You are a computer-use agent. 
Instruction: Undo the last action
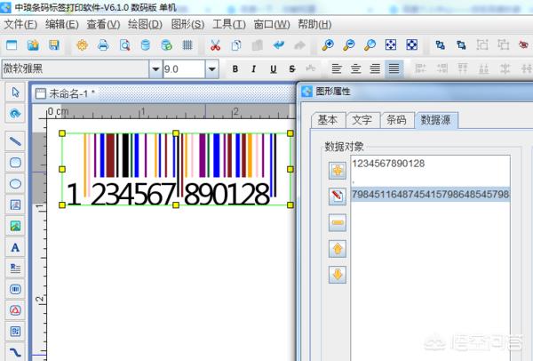click(279, 45)
